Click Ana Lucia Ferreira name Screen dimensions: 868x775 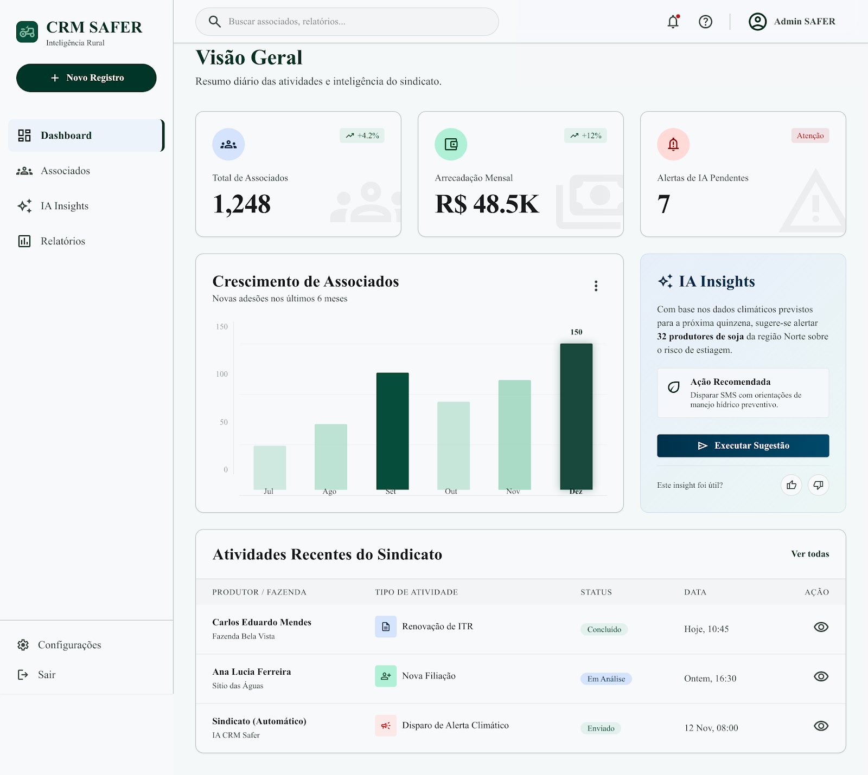pos(252,671)
